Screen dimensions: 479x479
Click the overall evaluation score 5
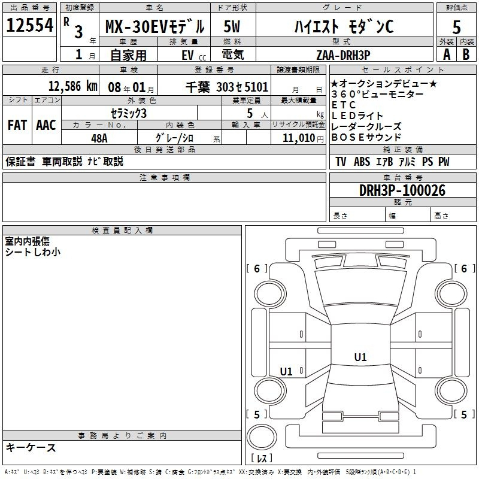coord(456,28)
